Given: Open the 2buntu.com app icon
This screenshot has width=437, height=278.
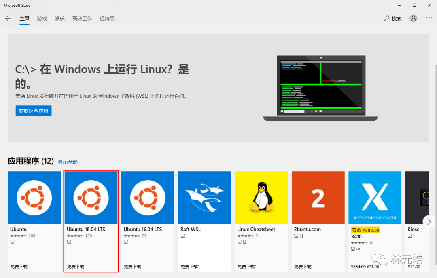Looking at the screenshot, I should (318, 198).
